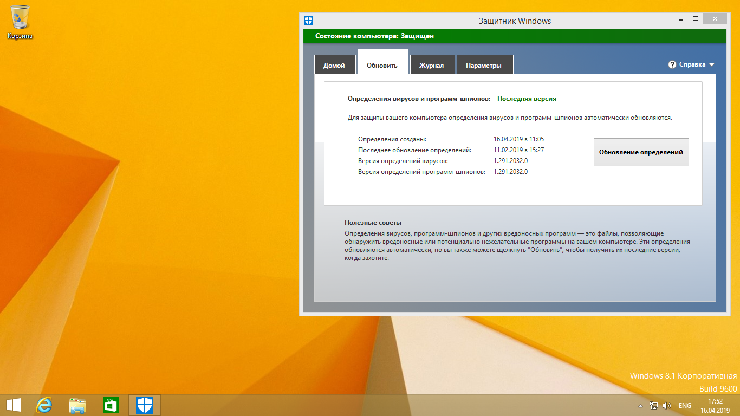
Task: Click virus definition version 1.291.2032.0
Action: (510, 161)
